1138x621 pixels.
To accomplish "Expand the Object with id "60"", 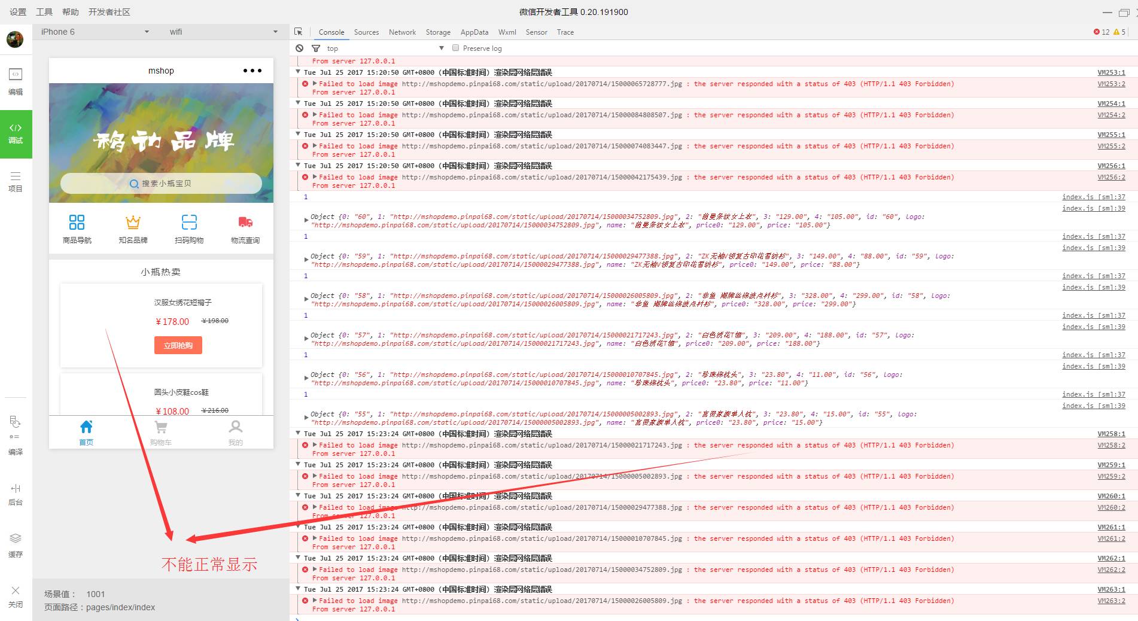I will coord(307,221).
